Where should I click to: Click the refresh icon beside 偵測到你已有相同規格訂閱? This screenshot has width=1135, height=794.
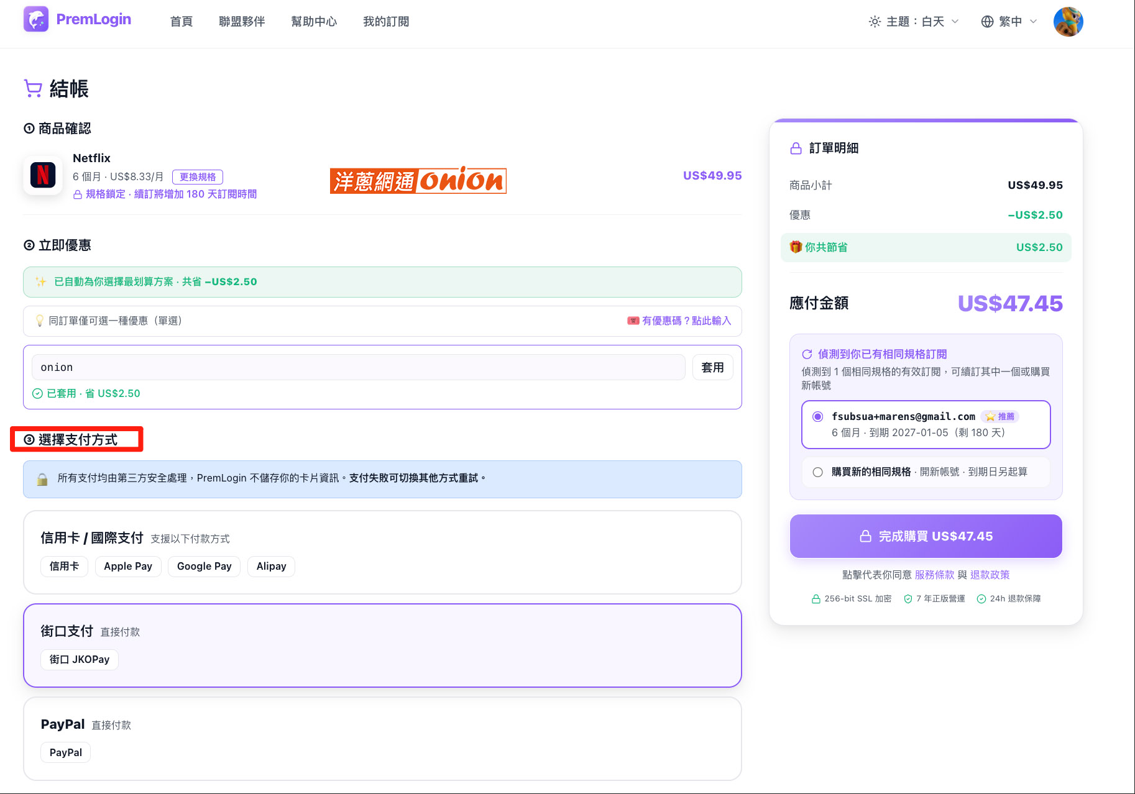tap(807, 354)
